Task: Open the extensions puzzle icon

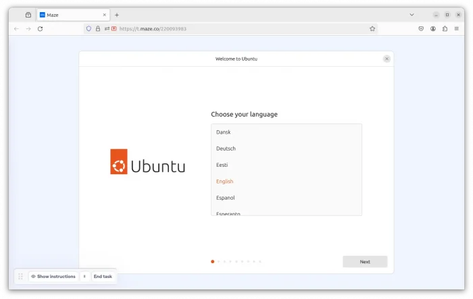Action: pos(445,28)
